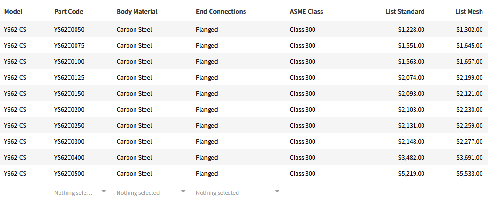
Task: Click the $3,482.00 List Standard value
Action: 411,158
